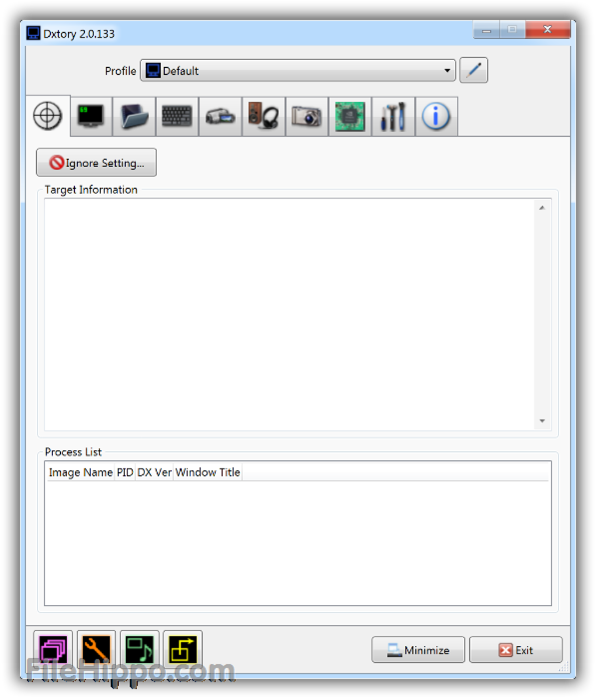Expand the Profile Default dropdown
596x699 pixels.
[298, 71]
